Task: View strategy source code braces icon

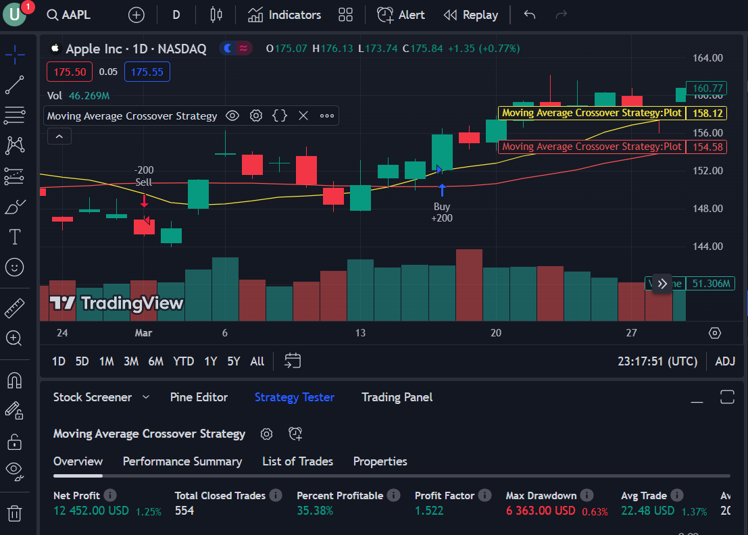Action: (x=280, y=116)
